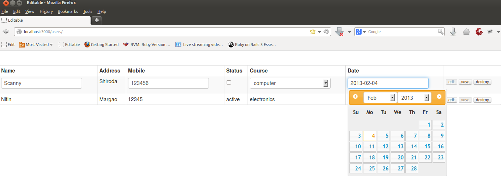Bookmark this page with the star icon
This screenshot has height=180, width=501.
[313, 32]
